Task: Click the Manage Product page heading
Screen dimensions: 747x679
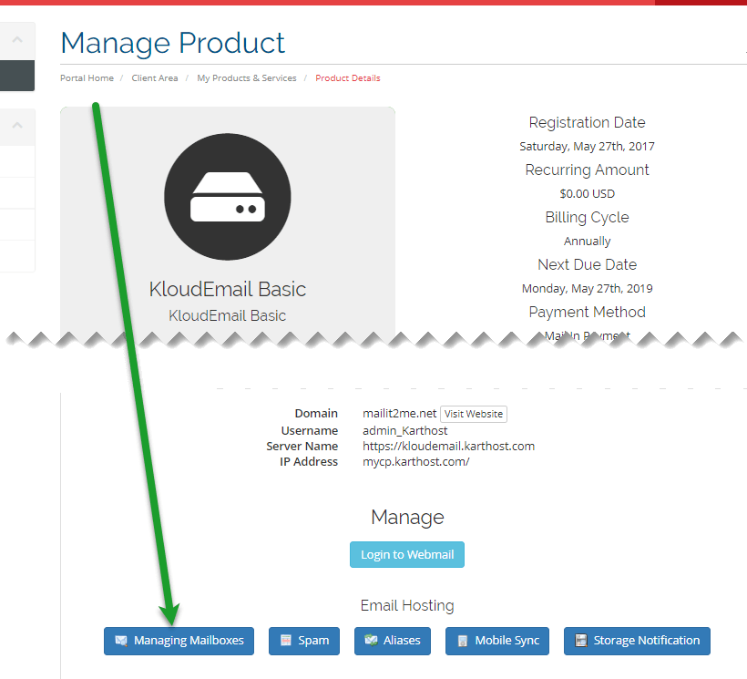Action: (172, 43)
